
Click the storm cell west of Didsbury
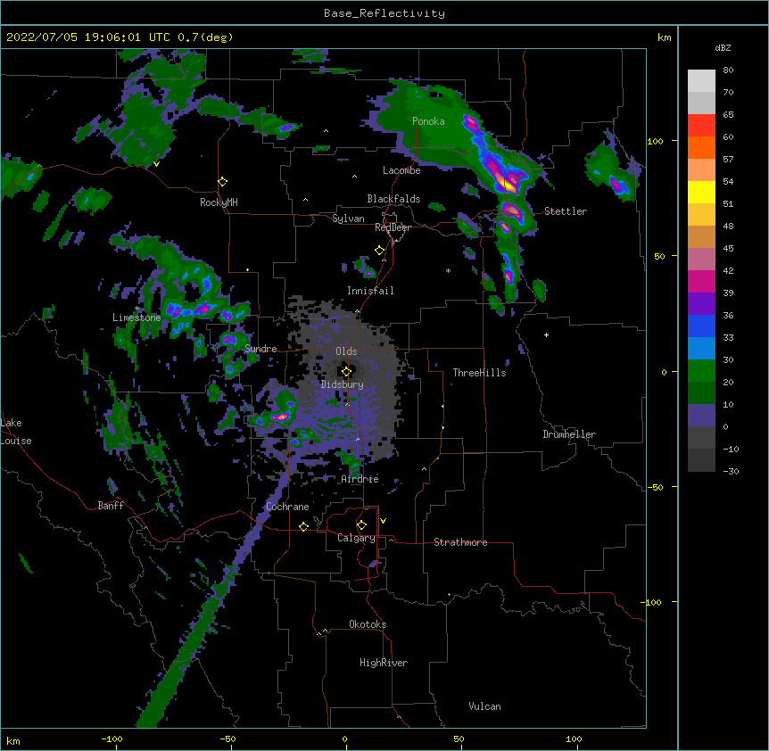(280, 417)
